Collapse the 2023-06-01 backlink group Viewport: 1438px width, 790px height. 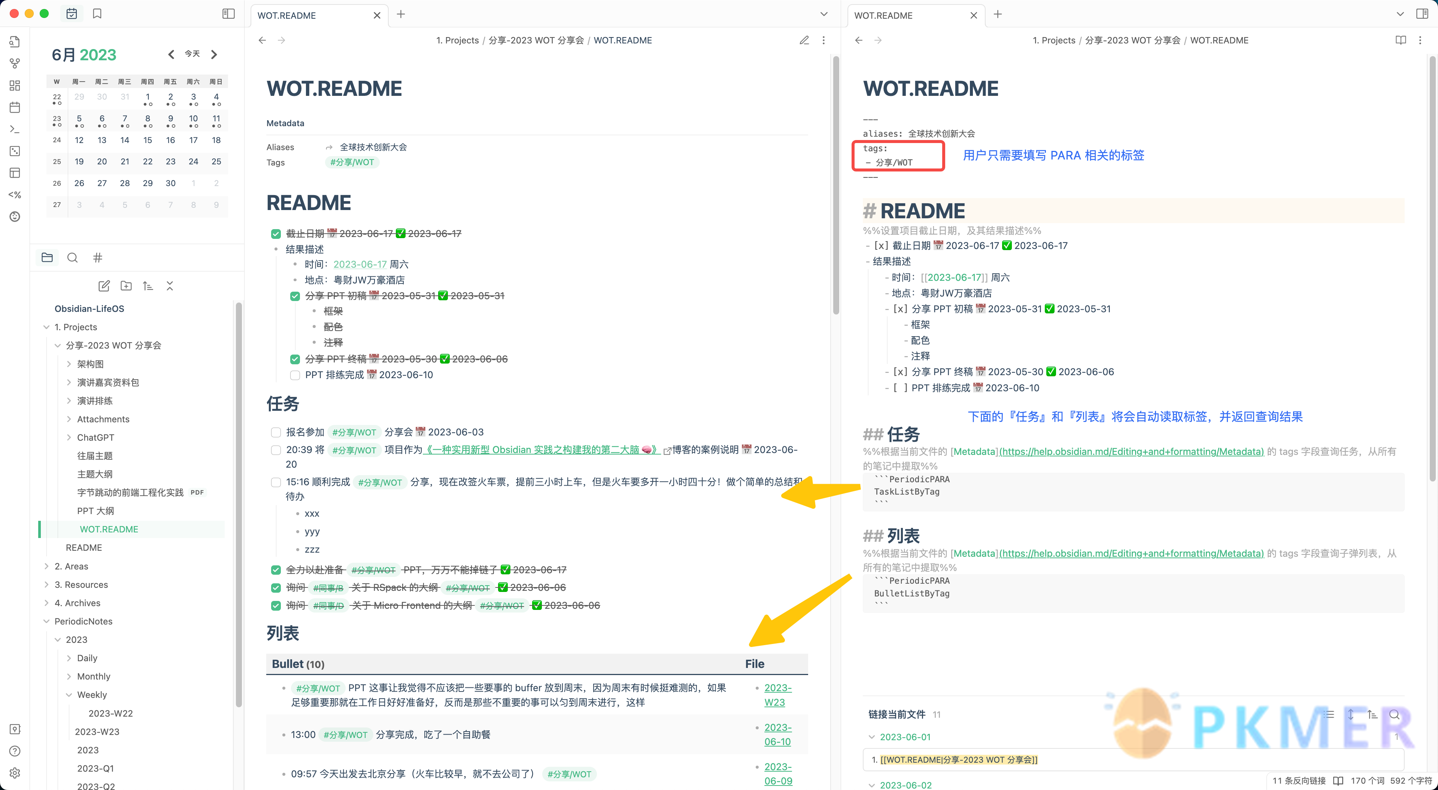(871, 737)
